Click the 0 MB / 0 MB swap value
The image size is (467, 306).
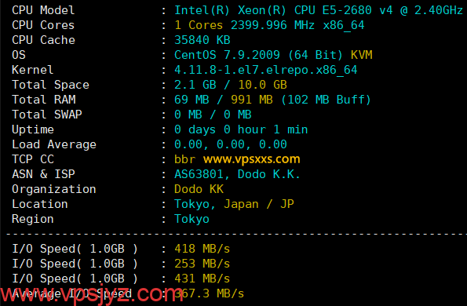coord(213,115)
